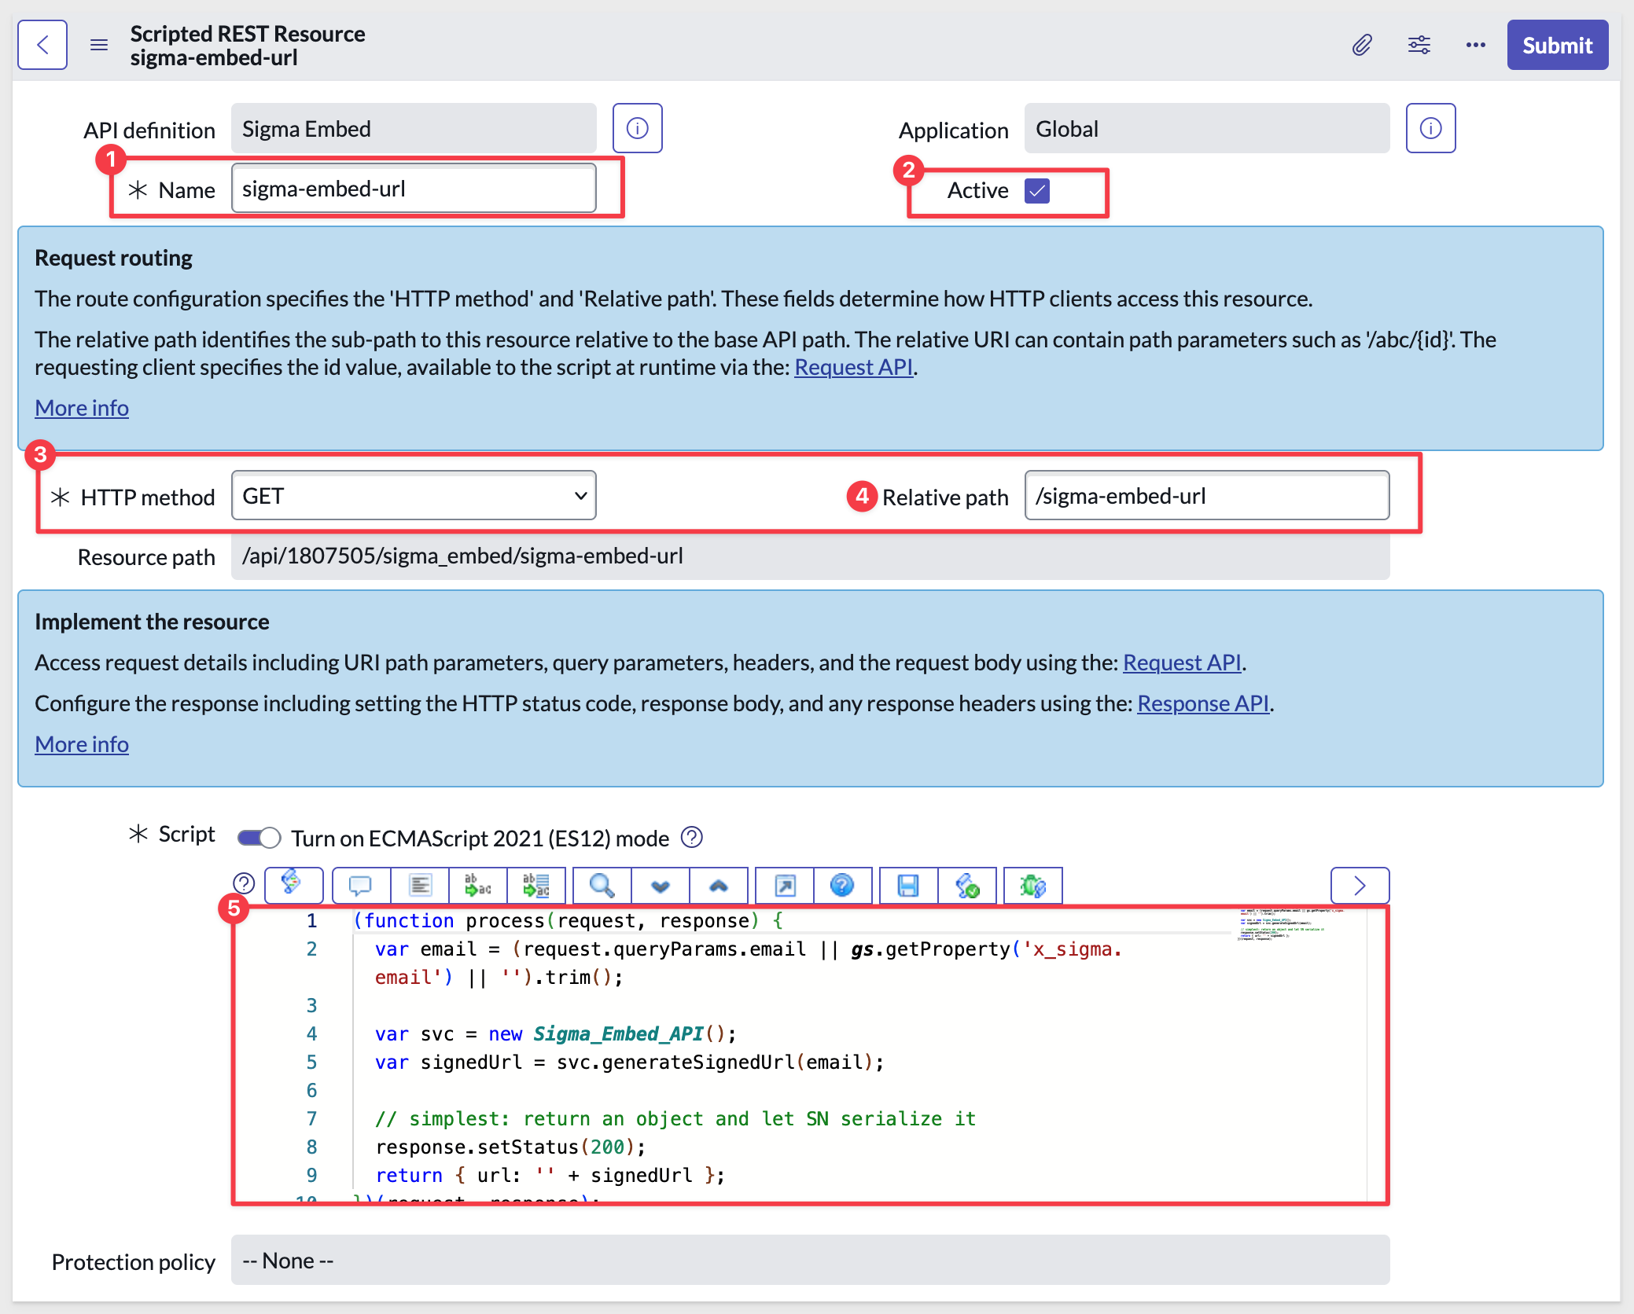Screen dimensions: 1634x1314
Task: Show help for ES12 mode
Action: 692,838
